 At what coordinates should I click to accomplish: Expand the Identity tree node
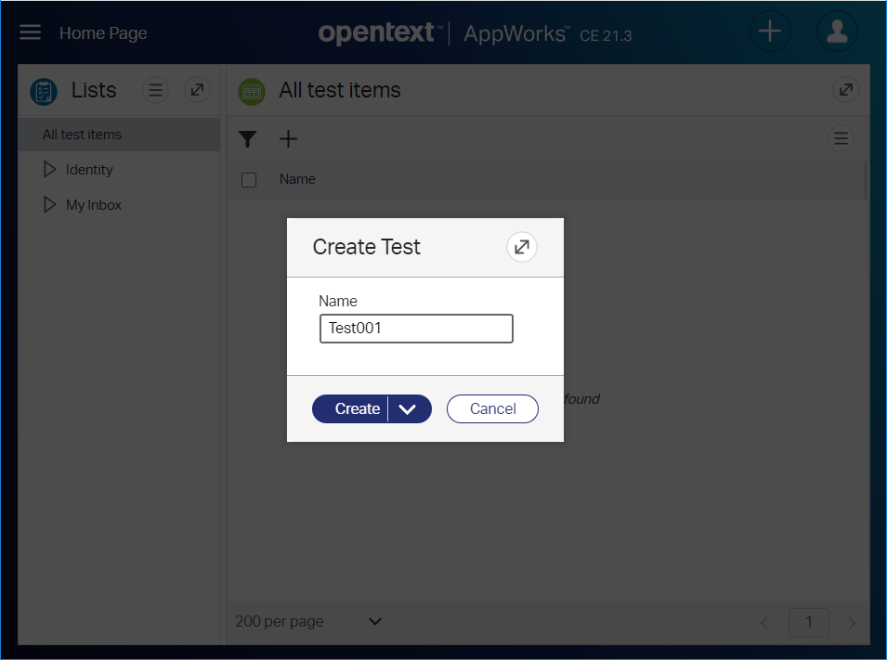click(50, 170)
